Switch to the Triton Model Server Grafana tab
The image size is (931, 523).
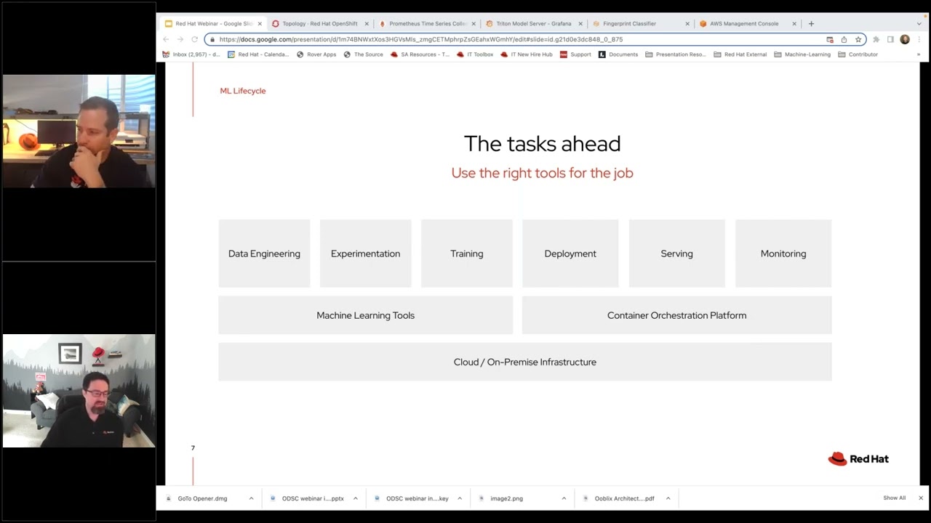[534, 23]
